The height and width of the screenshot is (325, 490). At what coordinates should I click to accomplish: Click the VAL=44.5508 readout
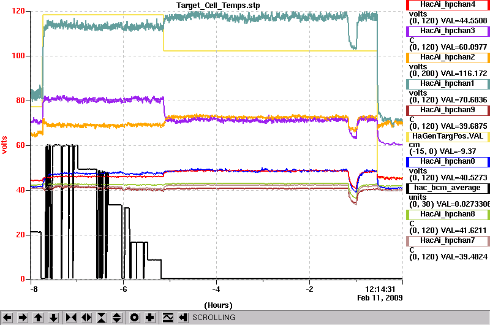pyautogui.click(x=464, y=21)
